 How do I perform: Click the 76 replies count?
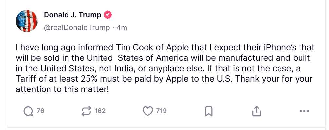(x=41, y=111)
